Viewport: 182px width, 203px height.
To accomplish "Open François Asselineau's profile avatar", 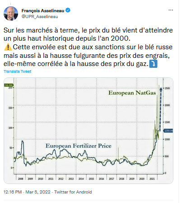I will click(x=11, y=14).
